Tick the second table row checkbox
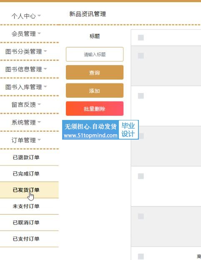Viewport: 201px width, 260px height. point(141,56)
